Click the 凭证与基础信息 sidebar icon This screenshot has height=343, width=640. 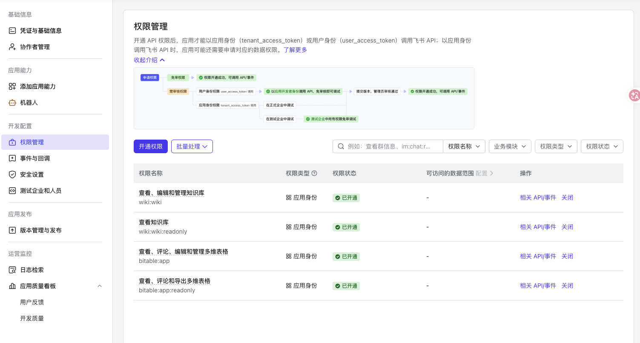click(12, 31)
